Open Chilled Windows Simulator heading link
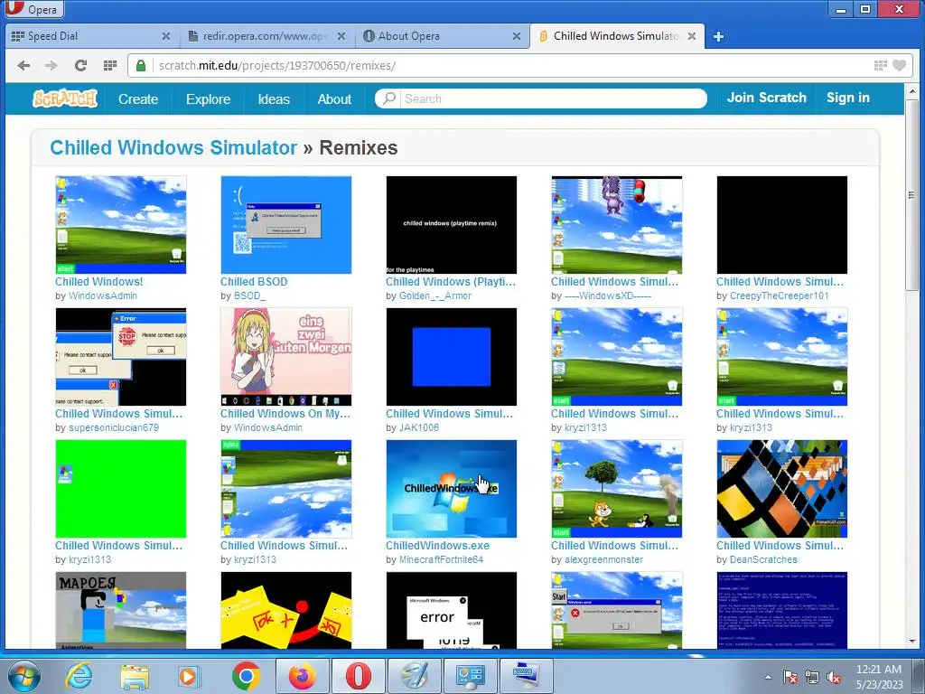Viewport: 925px width, 694px height. coord(173,147)
